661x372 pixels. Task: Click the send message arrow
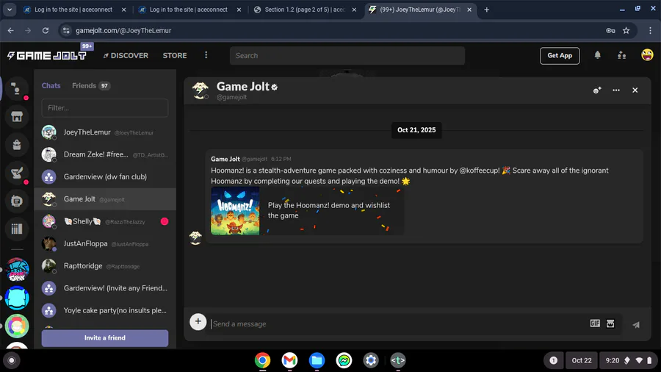pos(636,324)
